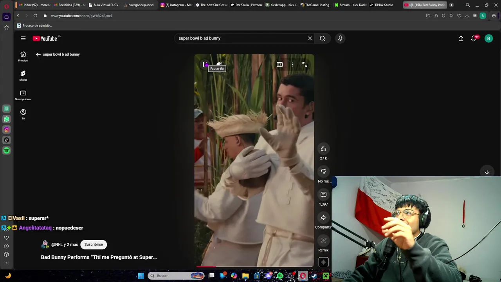This screenshot has width=501, height=282.
Task: Open TikTok in Opera sidebar
Action: [x=6, y=140]
